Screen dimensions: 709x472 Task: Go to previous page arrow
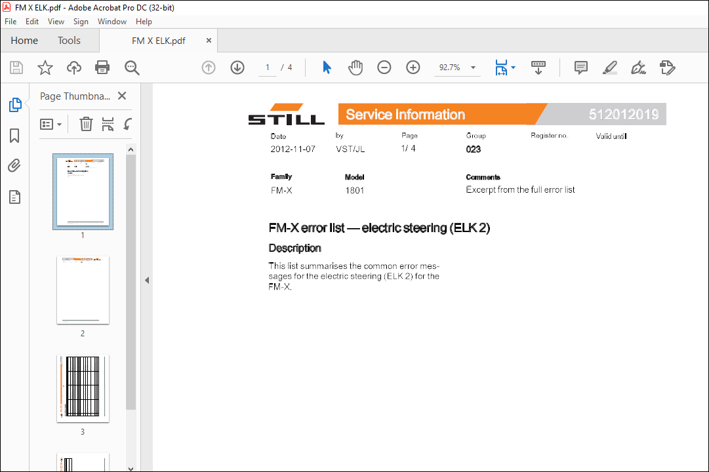point(209,68)
